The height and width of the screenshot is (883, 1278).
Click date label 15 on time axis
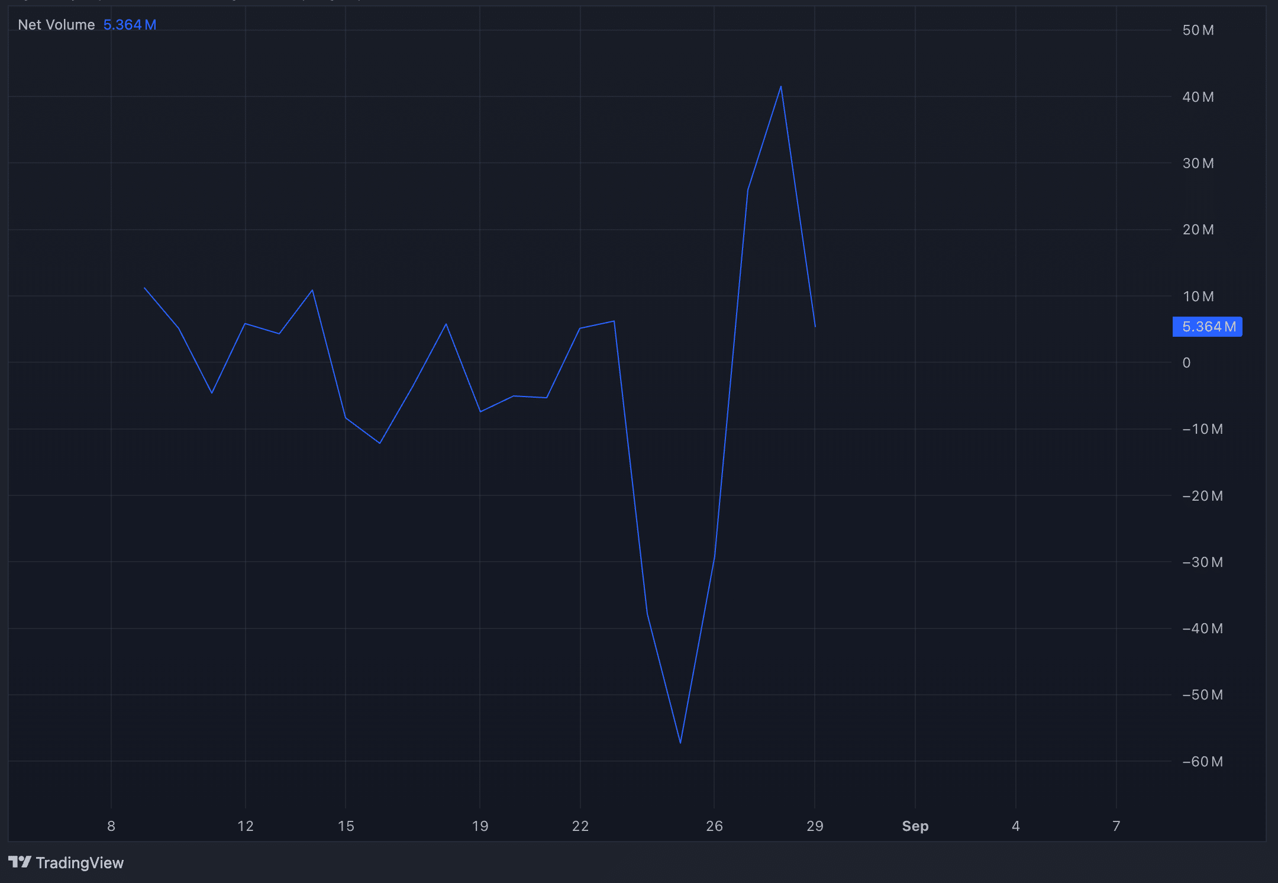[346, 826]
